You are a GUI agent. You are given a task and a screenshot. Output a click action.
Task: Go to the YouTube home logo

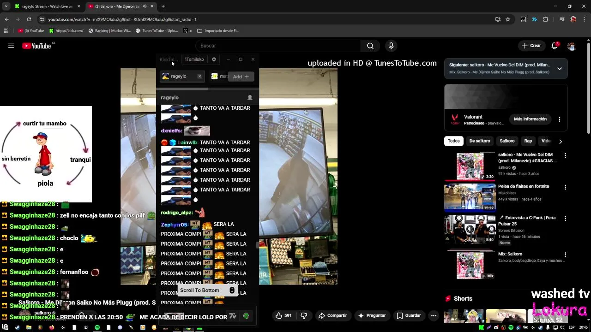tap(36, 46)
